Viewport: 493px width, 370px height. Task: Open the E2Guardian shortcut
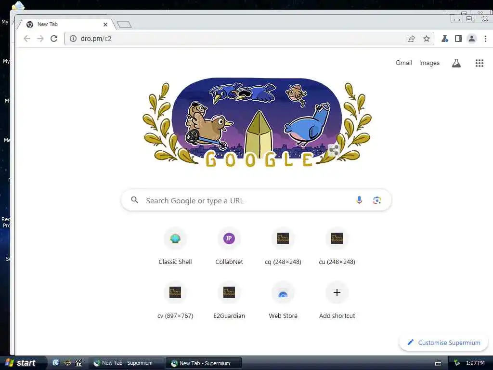click(229, 301)
